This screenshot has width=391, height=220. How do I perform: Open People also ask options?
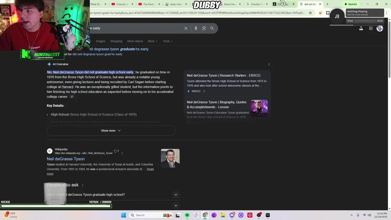point(82,185)
